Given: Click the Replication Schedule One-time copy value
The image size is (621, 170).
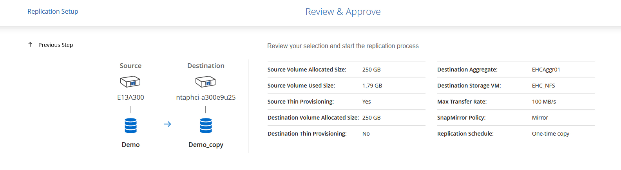Looking at the screenshot, I should tap(550, 134).
